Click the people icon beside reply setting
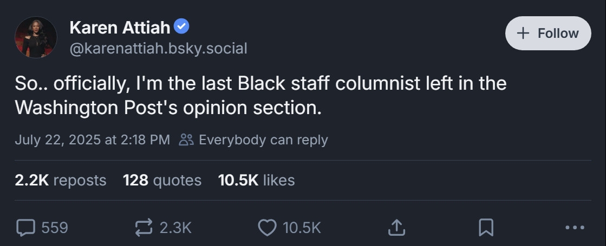The height and width of the screenshot is (246, 606). 186,140
